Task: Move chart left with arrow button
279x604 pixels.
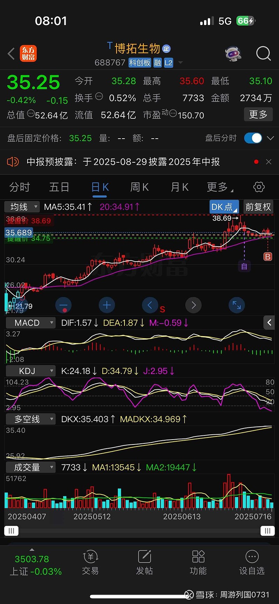Action: point(150,305)
